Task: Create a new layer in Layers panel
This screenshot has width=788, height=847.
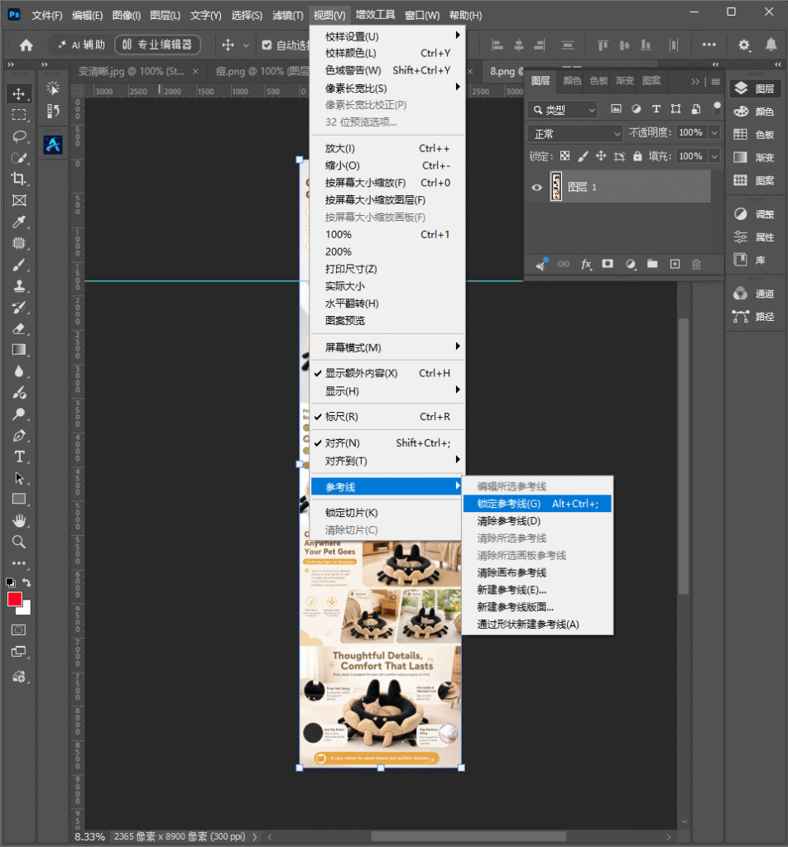Action: coord(675,264)
